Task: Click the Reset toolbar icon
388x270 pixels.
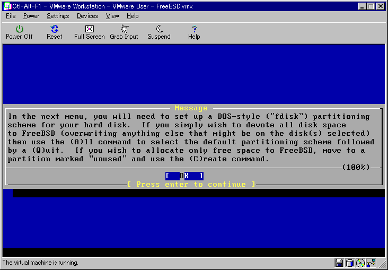Action: (55, 32)
